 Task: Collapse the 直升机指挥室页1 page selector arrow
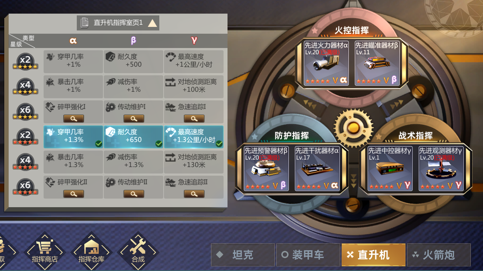tap(153, 23)
